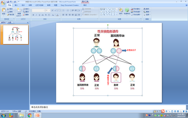The image size is (188, 118).
Task: Open the font size dropdown showing 18
Action: [48, 10]
